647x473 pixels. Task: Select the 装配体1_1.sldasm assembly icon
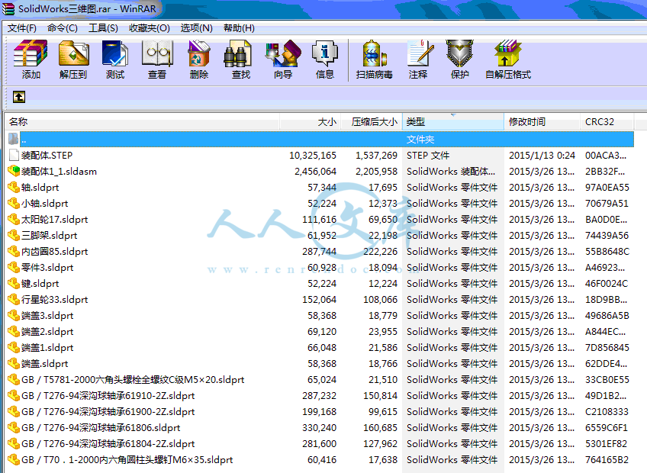[x=14, y=171]
